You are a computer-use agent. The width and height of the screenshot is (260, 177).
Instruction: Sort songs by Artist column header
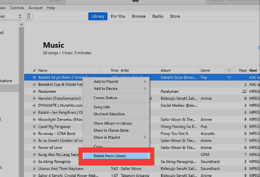[x=124, y=70]
